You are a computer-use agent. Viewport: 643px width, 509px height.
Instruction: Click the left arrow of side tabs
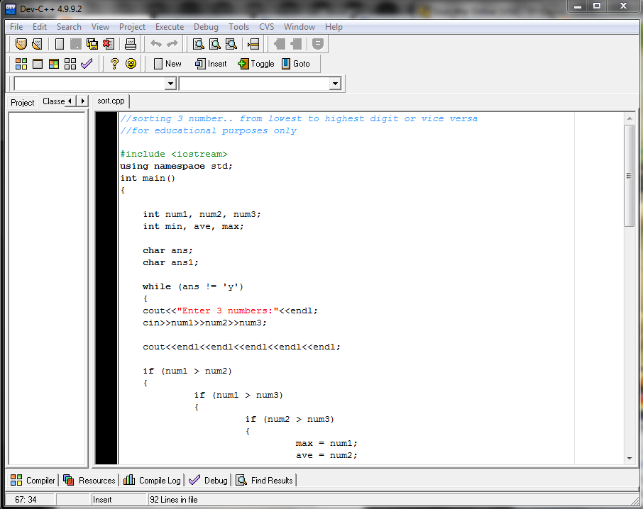point(70,101)
